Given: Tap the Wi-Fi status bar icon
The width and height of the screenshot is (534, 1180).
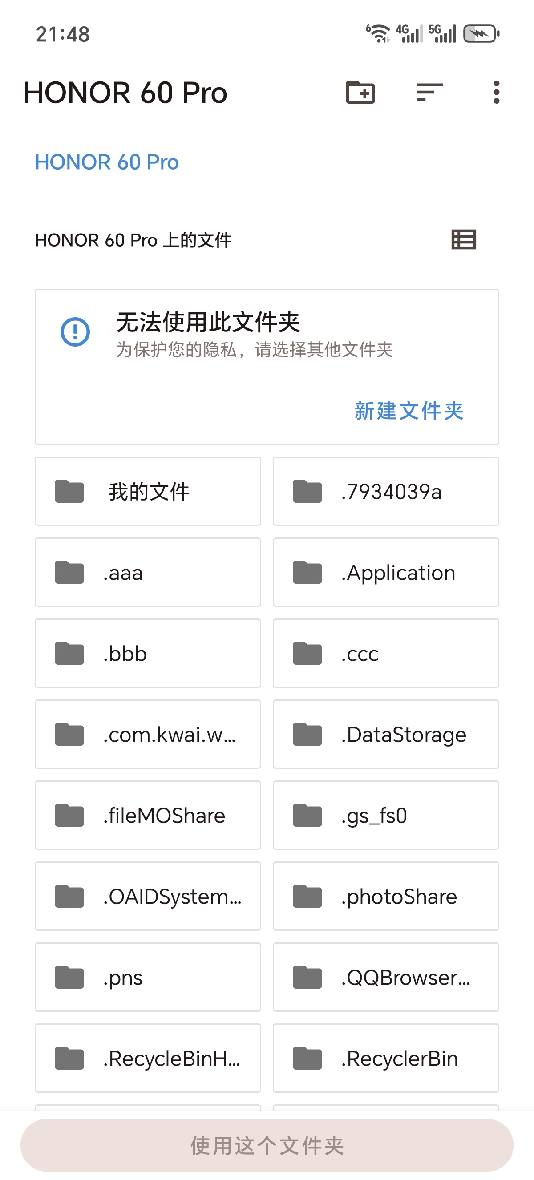Looking at the screenshot, I should [378, 33].
